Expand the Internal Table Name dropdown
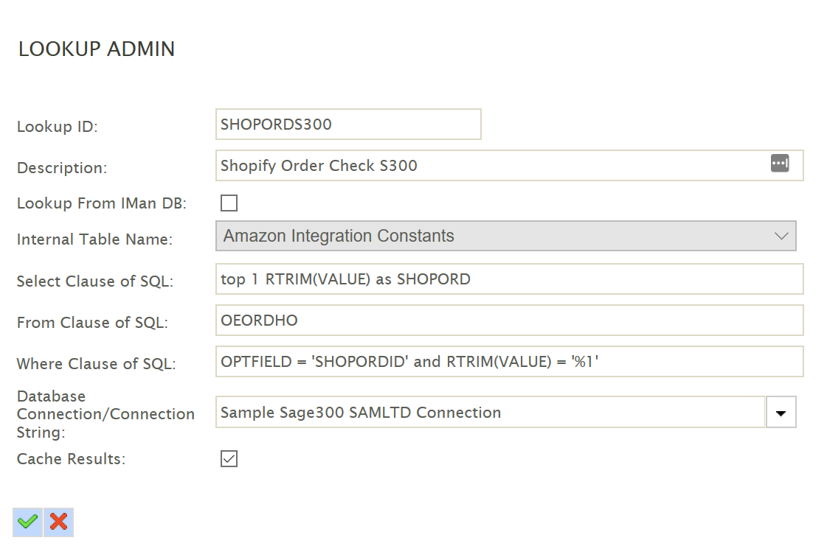The image size is (827, 560). tap(505, 236)
